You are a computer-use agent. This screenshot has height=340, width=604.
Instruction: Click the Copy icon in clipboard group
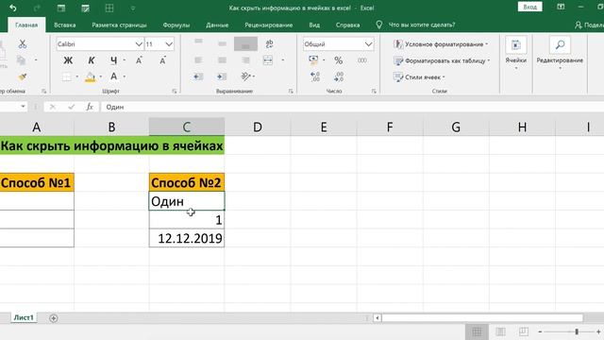point(22,60)
